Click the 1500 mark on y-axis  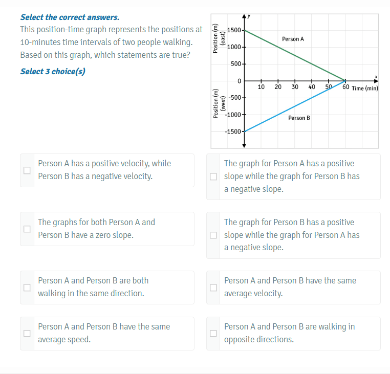[234, 30]
